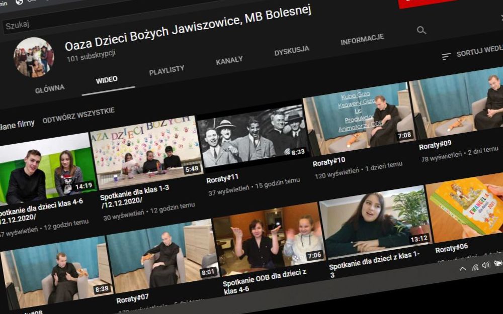
Task: Open the Sortuj według dropdown
Action: coord(479,52)
